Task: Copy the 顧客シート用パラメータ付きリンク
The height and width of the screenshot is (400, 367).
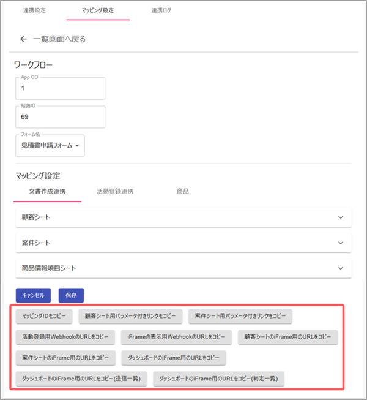Action: coord(130,316)
